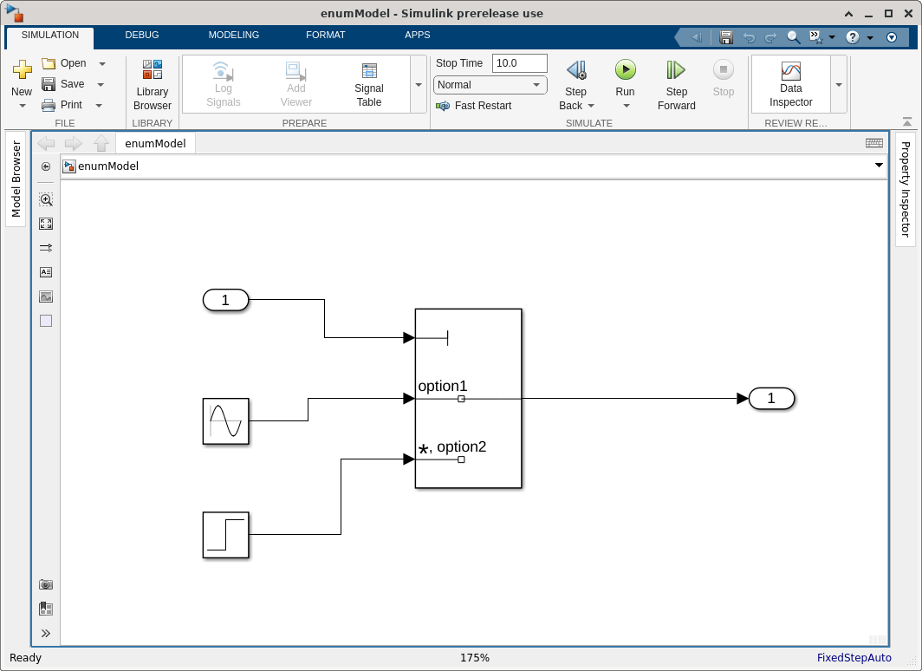The width and height of the screenshot is (922, 671).
Task: Select the Annotation text tool
Action: pos(46,272)
